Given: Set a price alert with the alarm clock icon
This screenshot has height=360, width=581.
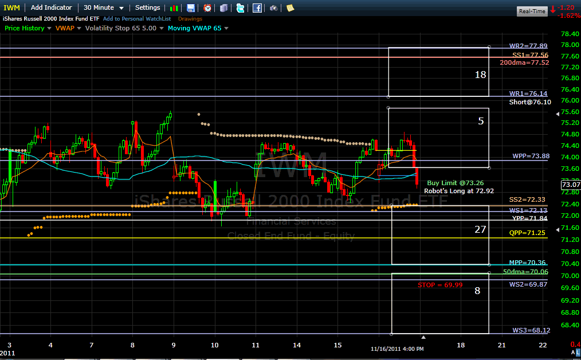Looking at the screenshot, I should pos(207,8).
